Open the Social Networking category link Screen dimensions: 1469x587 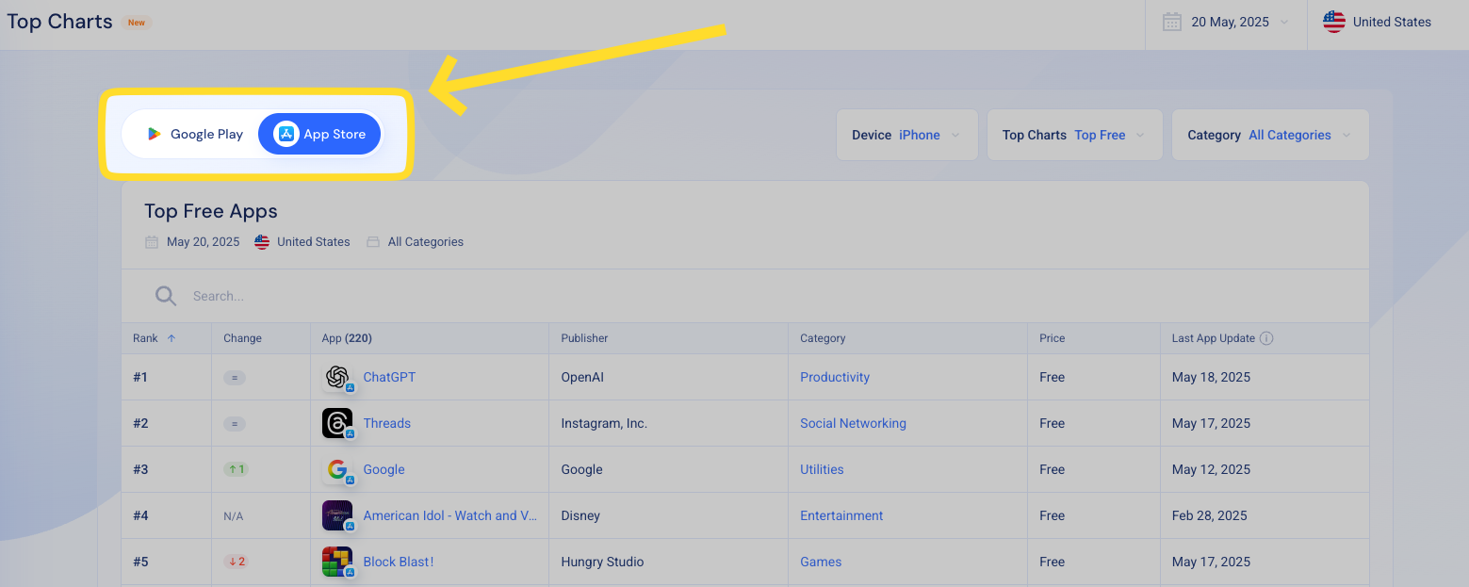point(853,423)
